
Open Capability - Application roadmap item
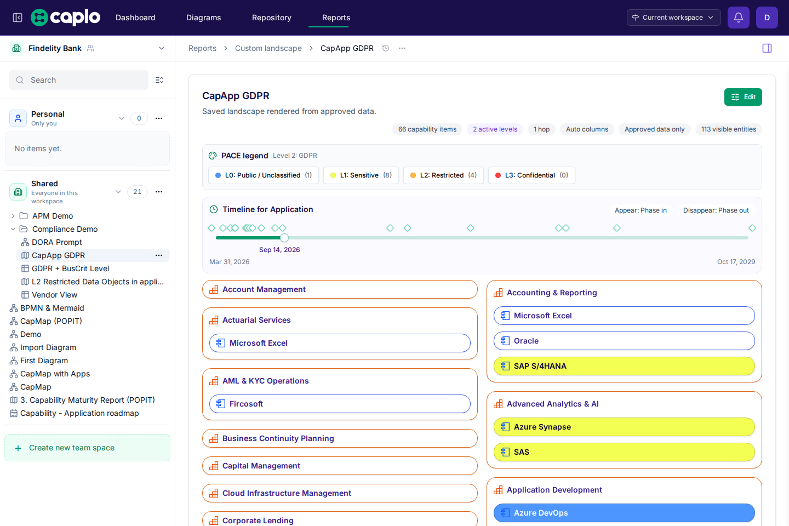[79, 413]
